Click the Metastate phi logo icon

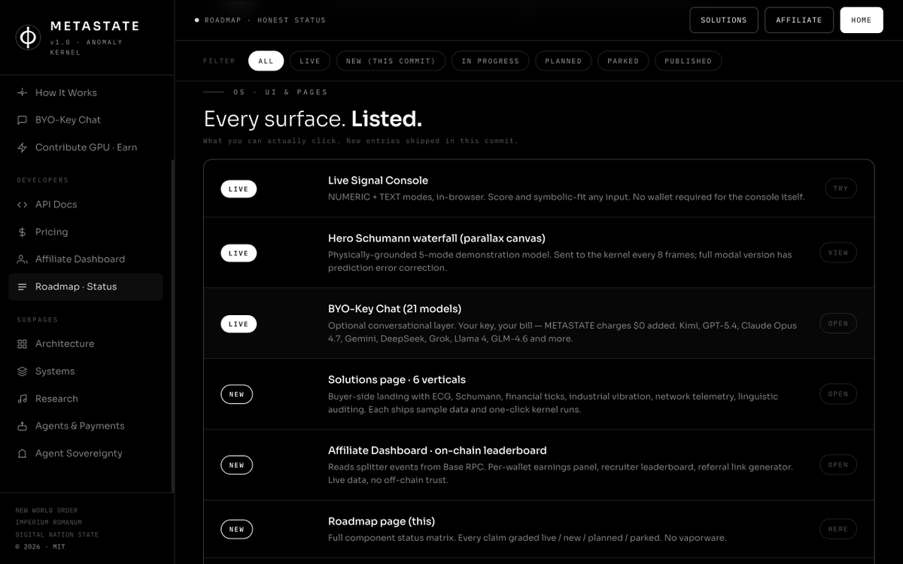click(28, 37)
